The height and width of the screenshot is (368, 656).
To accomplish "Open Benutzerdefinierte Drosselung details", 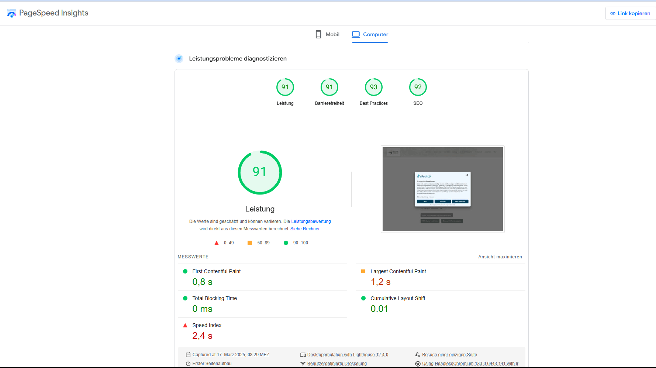I will [337, 364].
